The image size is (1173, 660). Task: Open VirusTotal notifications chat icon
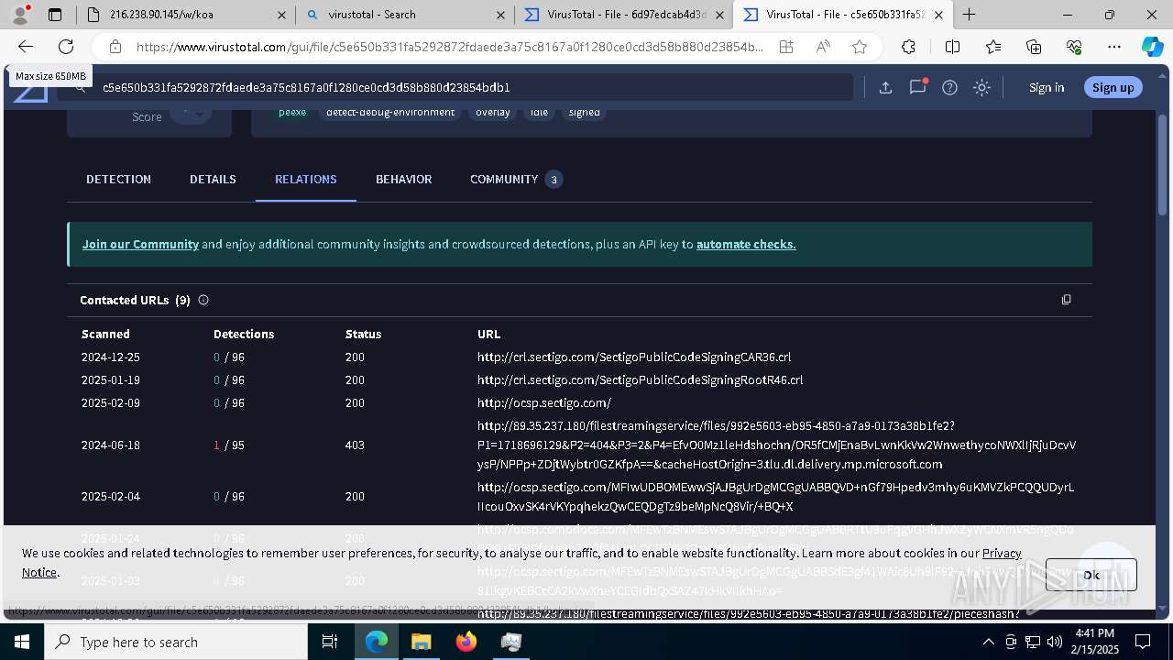917,87
